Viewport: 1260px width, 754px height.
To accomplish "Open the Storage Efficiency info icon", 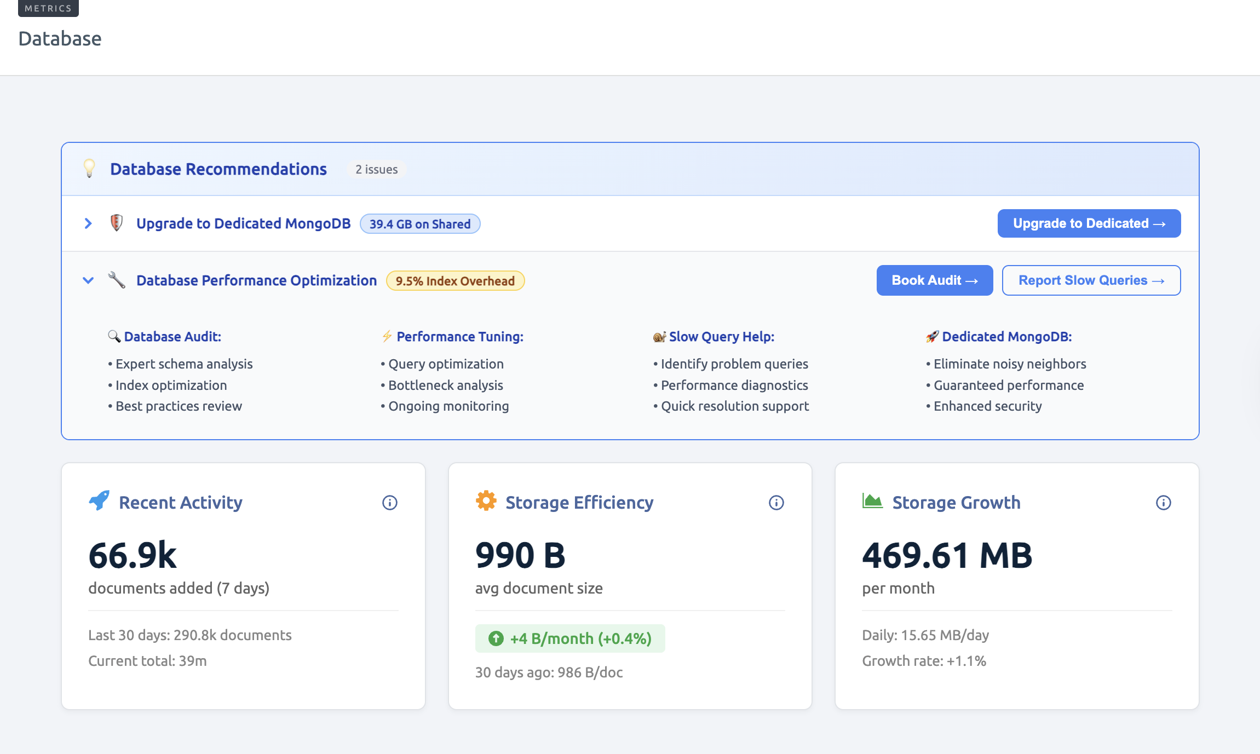I will pos(776,503).
